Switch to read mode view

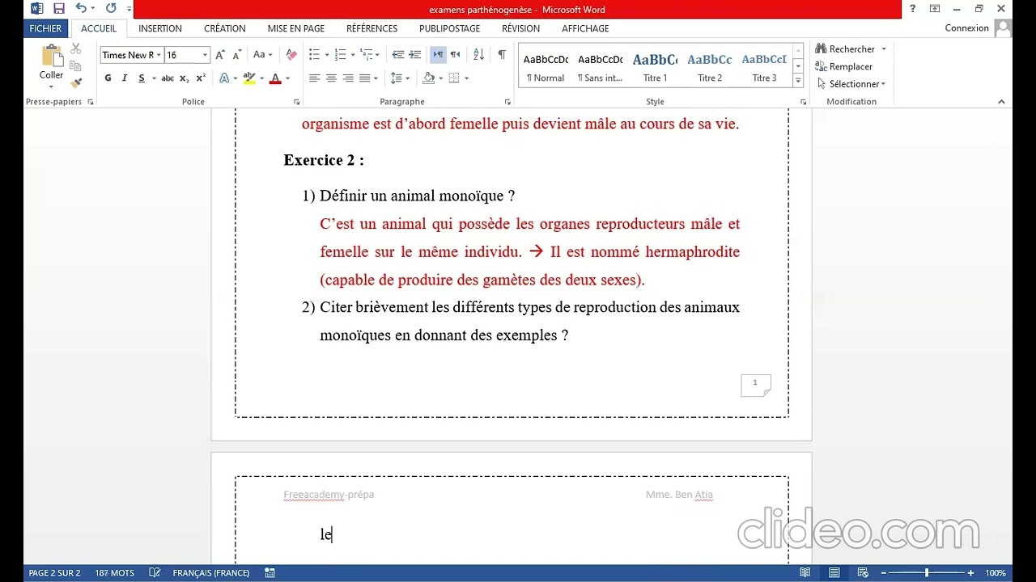point(805,573)
